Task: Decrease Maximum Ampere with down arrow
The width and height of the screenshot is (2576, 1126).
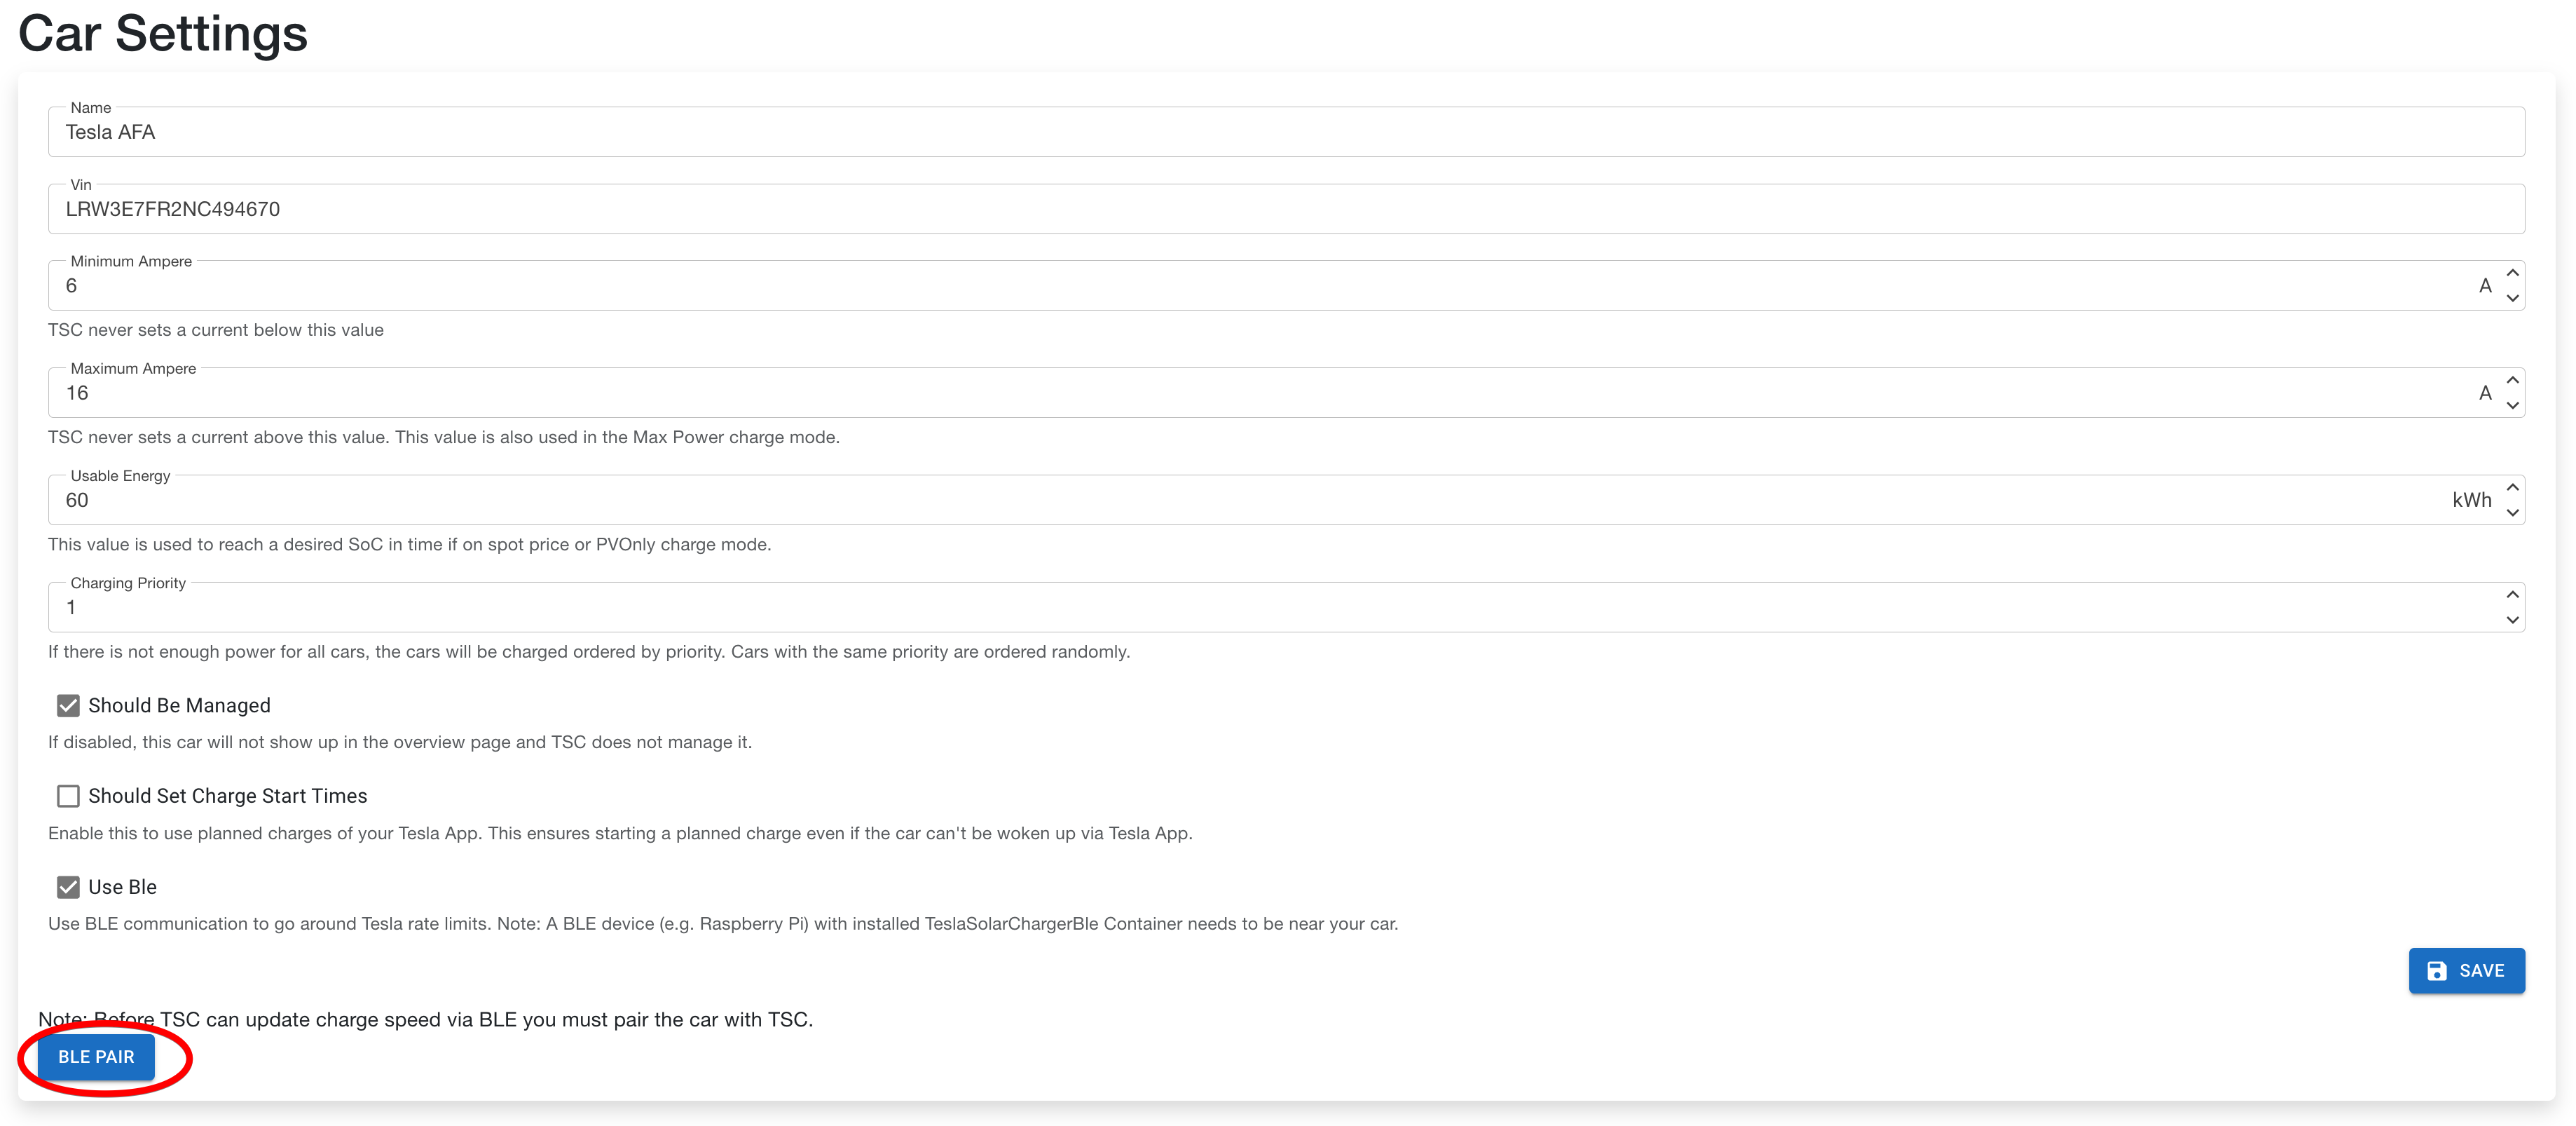Action: pos(2512,405)
